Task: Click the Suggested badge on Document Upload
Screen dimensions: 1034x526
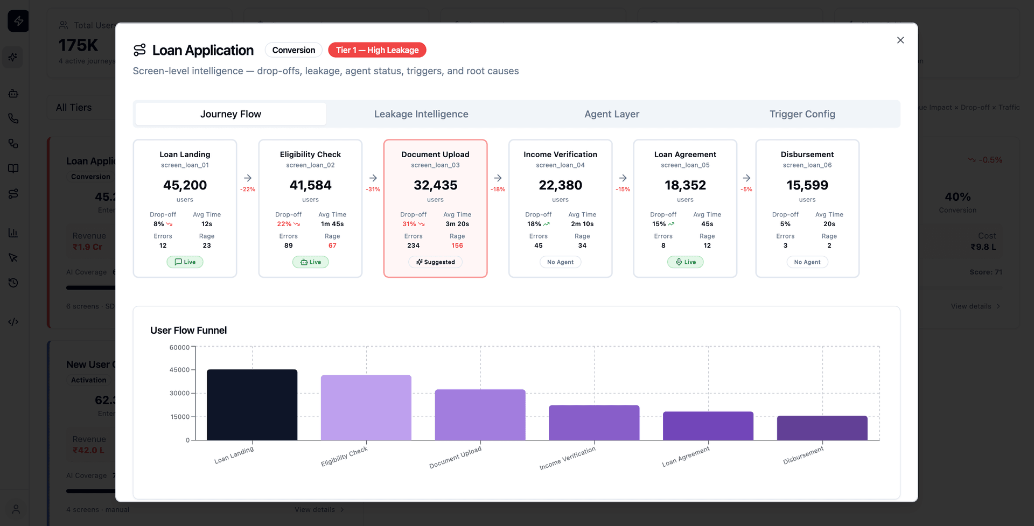Action: pyautogui.click(x=435, y=262)
